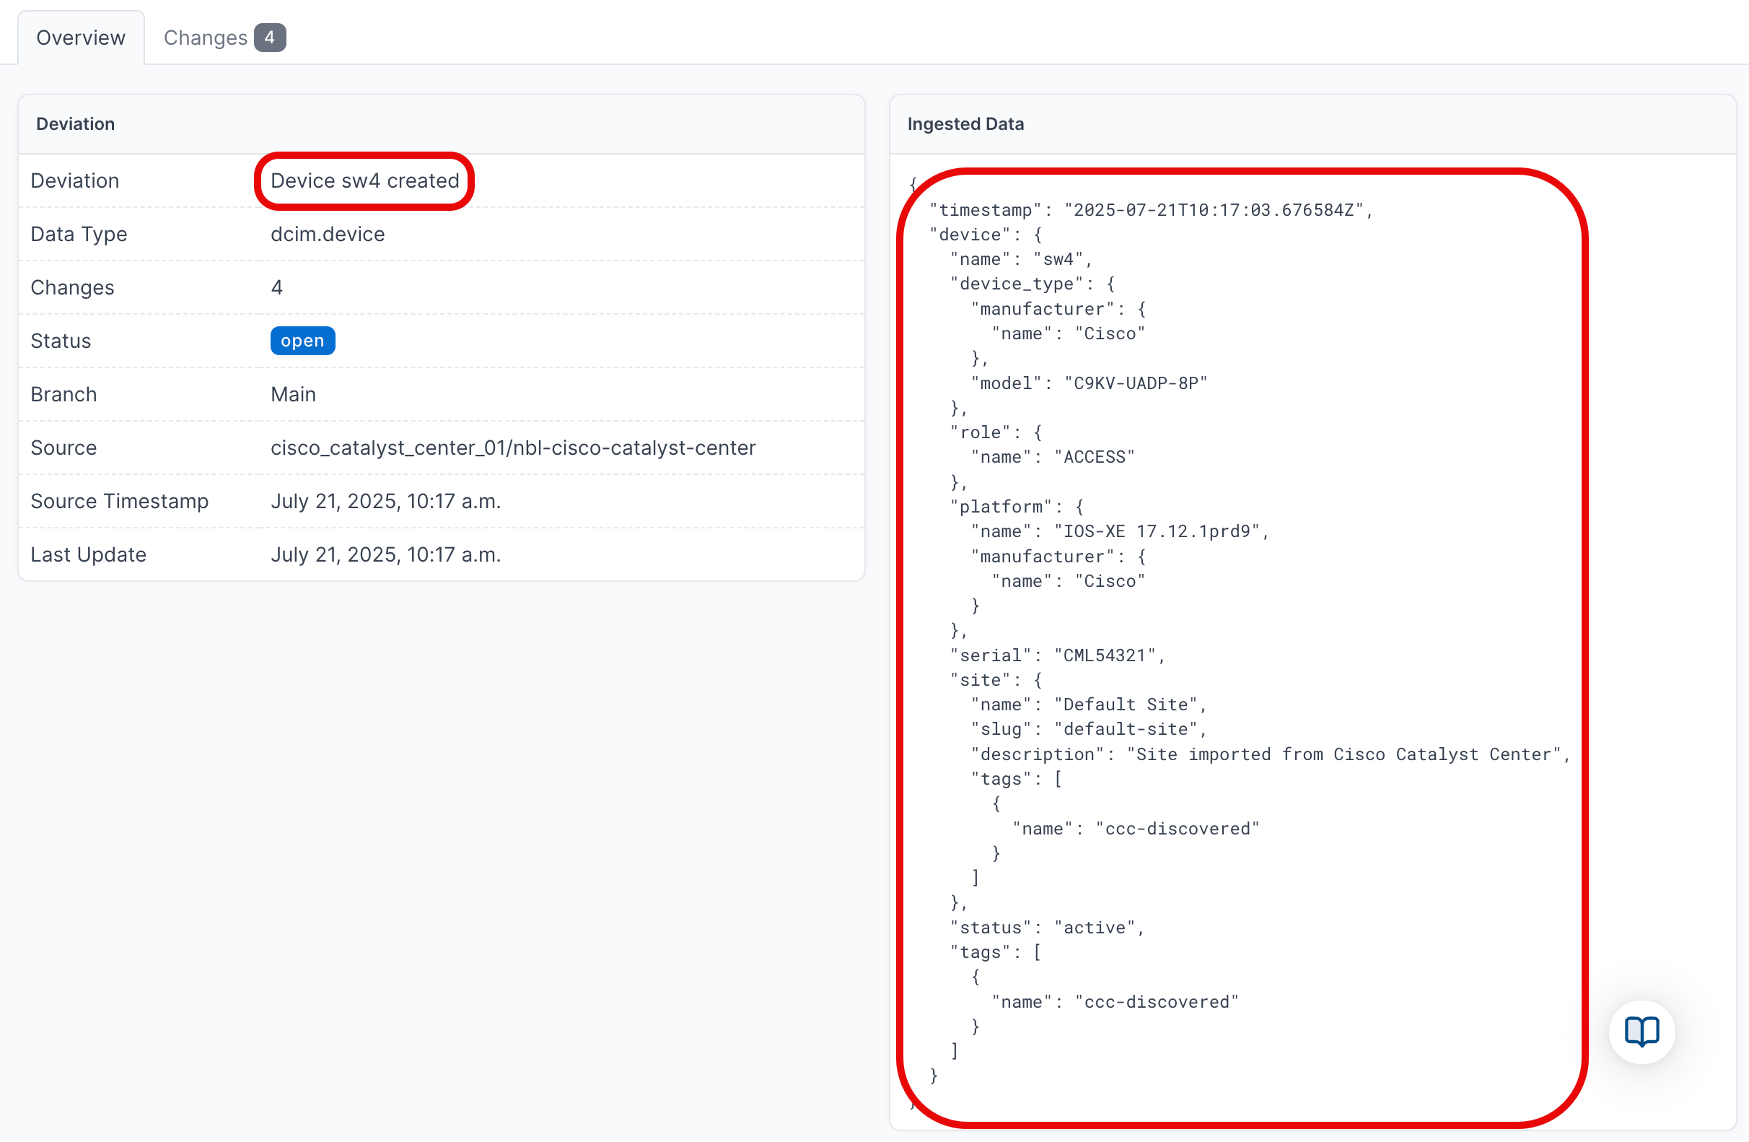Click the model C9KV-UADP-8P line
This screenshot has width=1749, height=1142.
[1088, 384]
